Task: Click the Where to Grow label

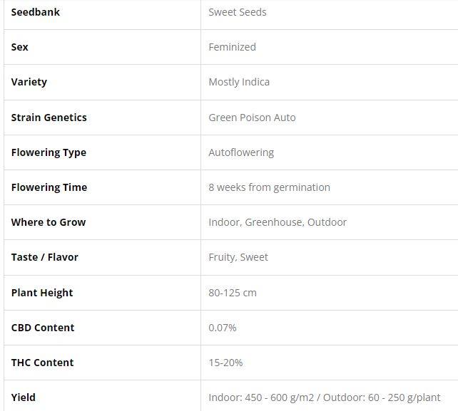Action: pos(49,222)
